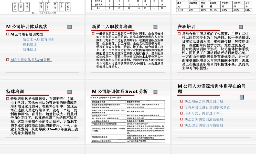
Task: Click the 初级技工 column header
Action: (x=237, y=3)
